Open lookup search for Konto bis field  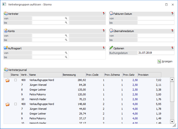(66, 40)
